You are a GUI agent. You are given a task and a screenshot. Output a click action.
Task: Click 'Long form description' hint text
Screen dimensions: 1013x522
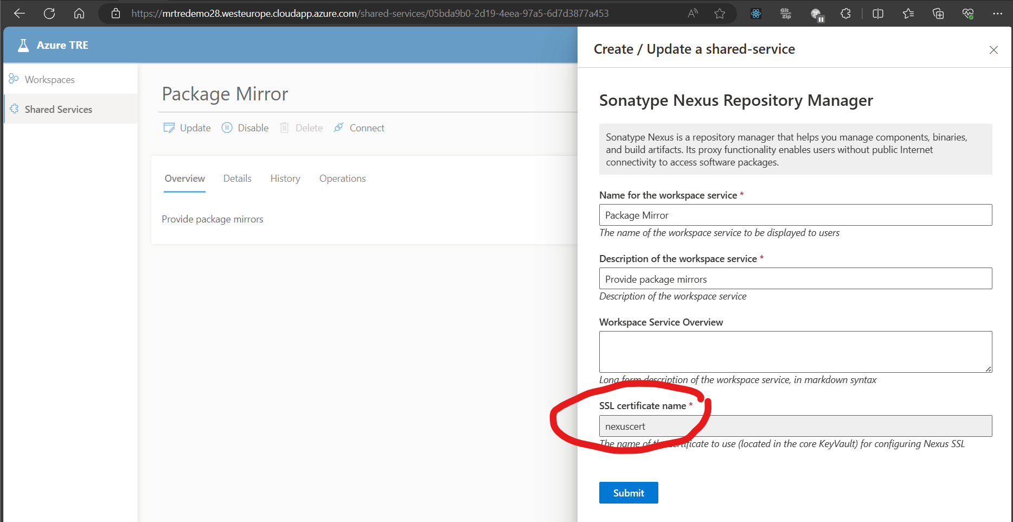coord(738,380)
